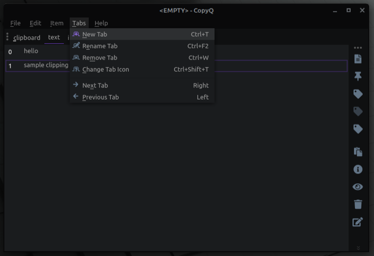Open the Item menu
The width and height of the screenshot is (374, 256).
tap(57, 23)
